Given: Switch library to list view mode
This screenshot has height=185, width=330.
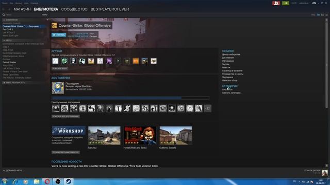Looking at the screenshot, I should point(322,15).
